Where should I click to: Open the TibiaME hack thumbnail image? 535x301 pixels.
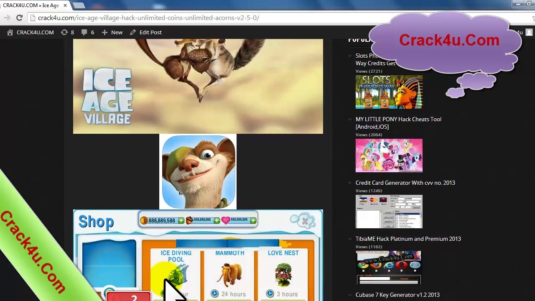(389, 268)
